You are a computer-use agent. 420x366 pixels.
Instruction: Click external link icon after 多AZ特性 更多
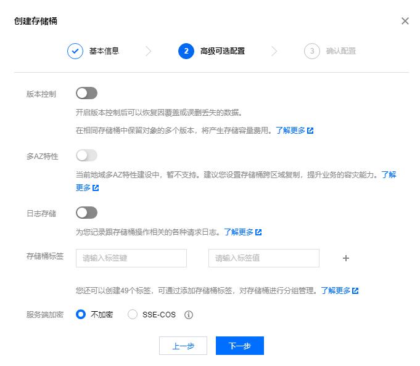(96, 188)
